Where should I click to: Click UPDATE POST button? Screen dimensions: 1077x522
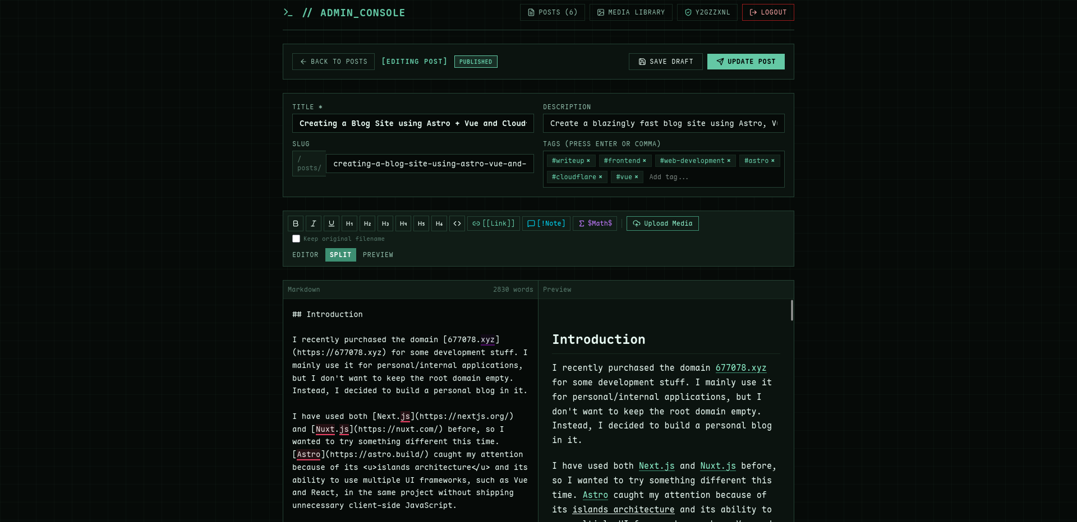[746, 62]
